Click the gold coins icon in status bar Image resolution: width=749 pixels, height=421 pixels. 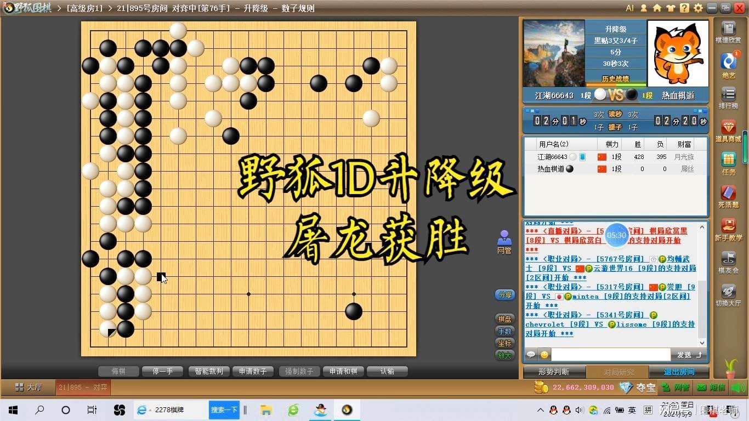coord(541,388)
